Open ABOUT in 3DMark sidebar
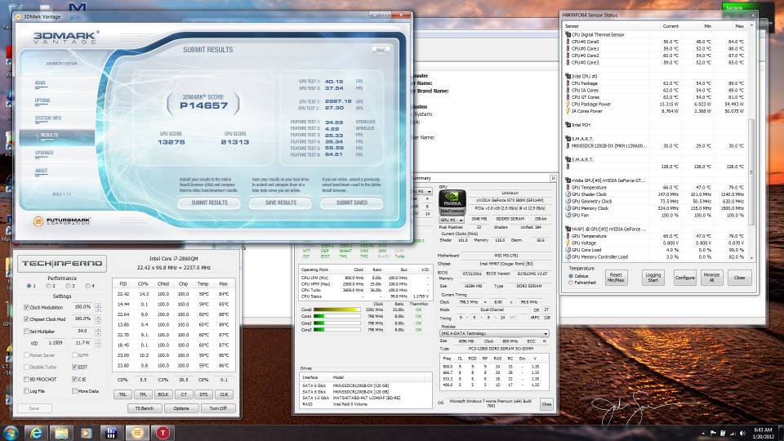 [42, 171]
